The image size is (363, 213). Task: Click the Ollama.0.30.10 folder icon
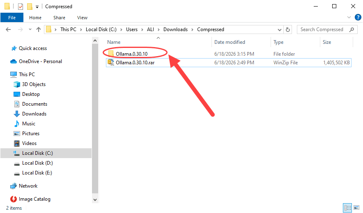click(x=111, y=54)
